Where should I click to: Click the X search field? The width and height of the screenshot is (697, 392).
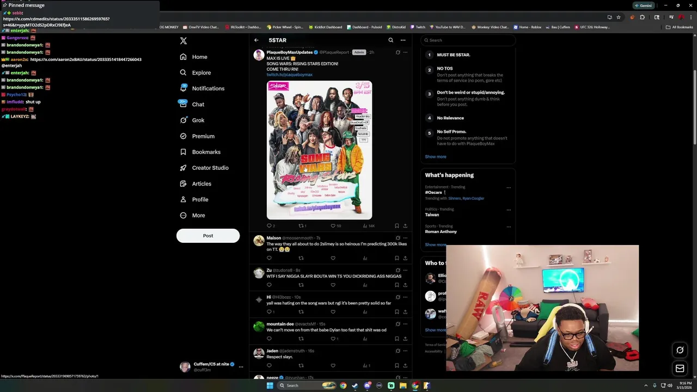pos(468,40)
